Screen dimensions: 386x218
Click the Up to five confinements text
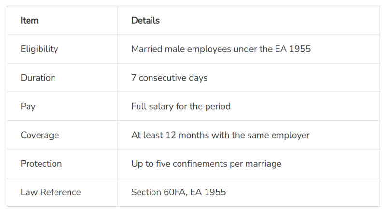tap(206, 164)
